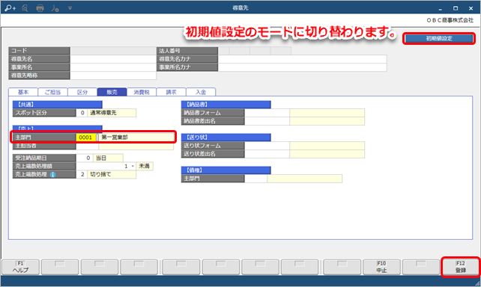
Task: Open the 入金 tab
Action: click(x=201, y=92)
